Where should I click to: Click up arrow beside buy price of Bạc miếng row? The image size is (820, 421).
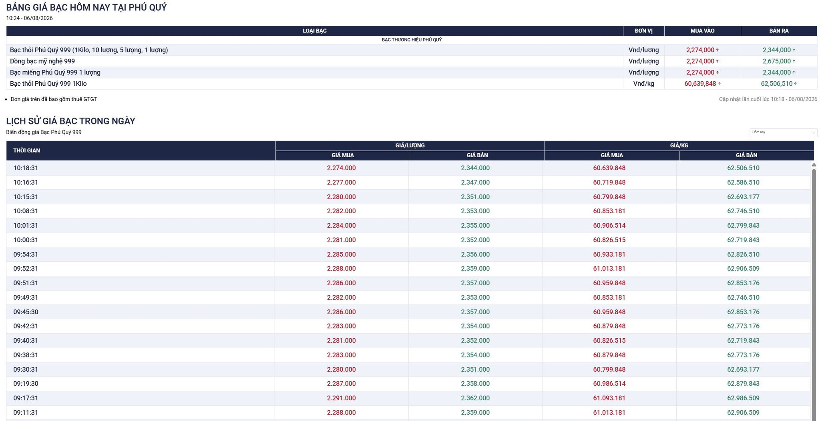(x=717, y=72)
